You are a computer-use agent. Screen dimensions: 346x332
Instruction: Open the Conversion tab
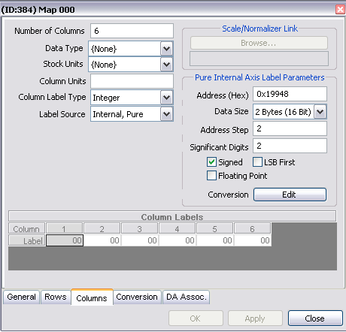point(137,297)
